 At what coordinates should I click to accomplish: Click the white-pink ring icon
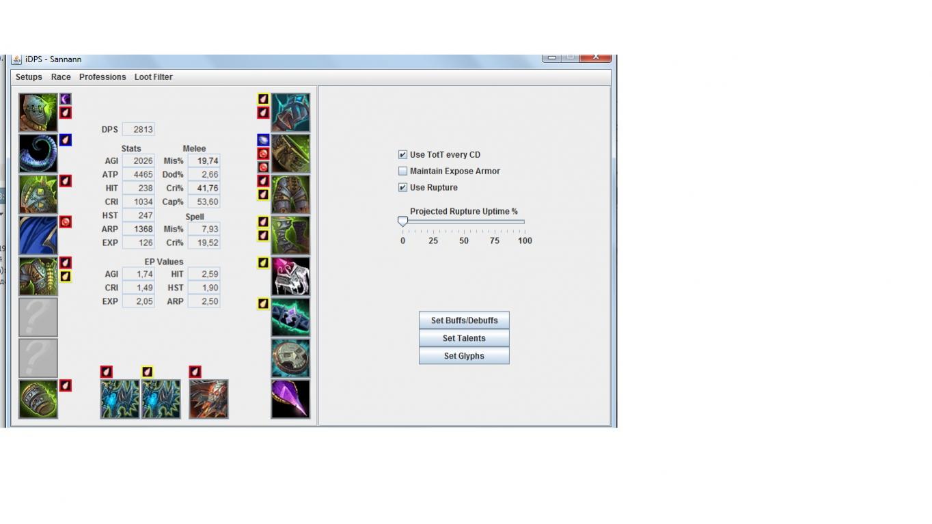point(290,277)
